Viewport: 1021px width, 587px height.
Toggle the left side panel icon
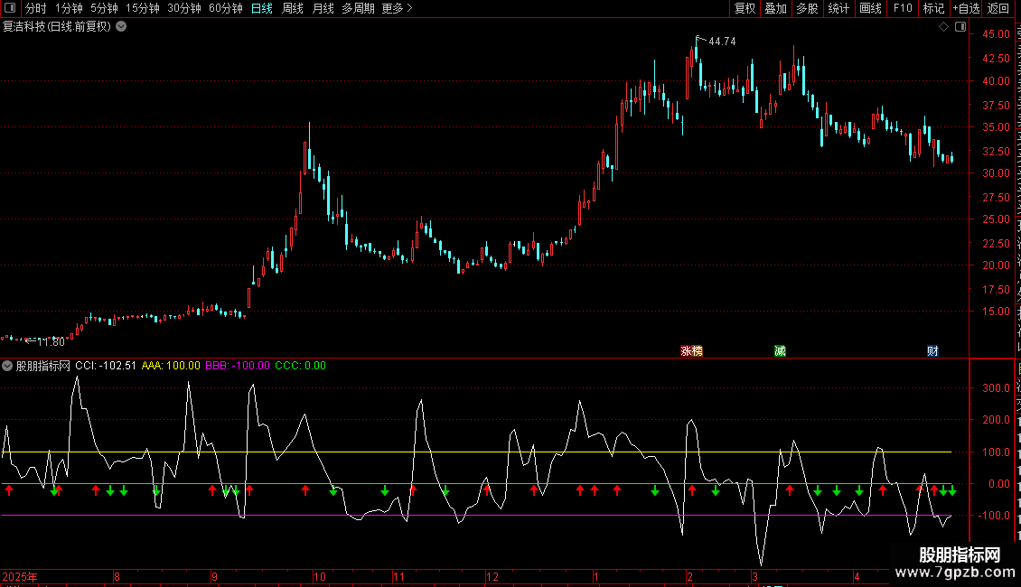(x=10, y=8)
